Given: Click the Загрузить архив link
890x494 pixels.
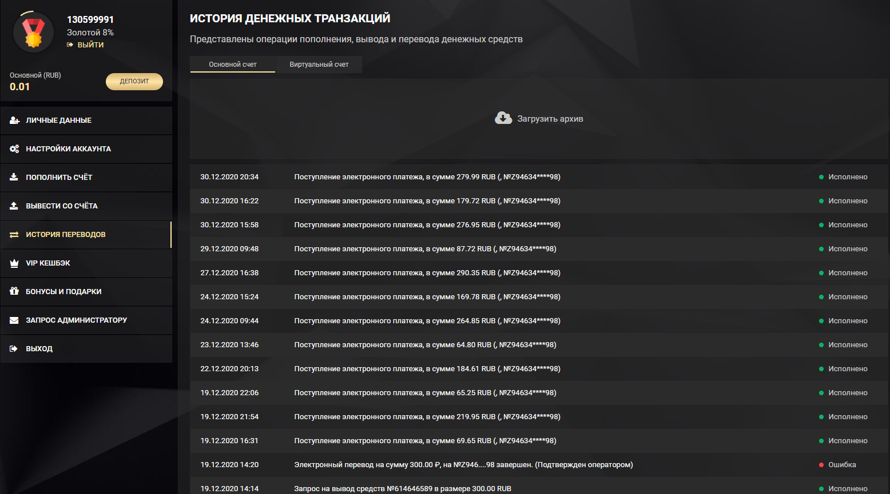Looking at the screenshot, I should point(550,119).
